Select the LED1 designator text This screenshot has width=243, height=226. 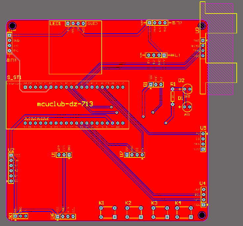pos(55,23)
